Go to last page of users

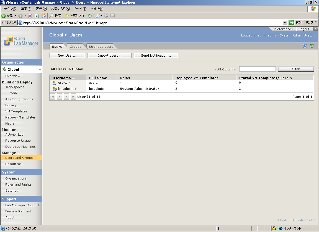click(x=73, y=97)
